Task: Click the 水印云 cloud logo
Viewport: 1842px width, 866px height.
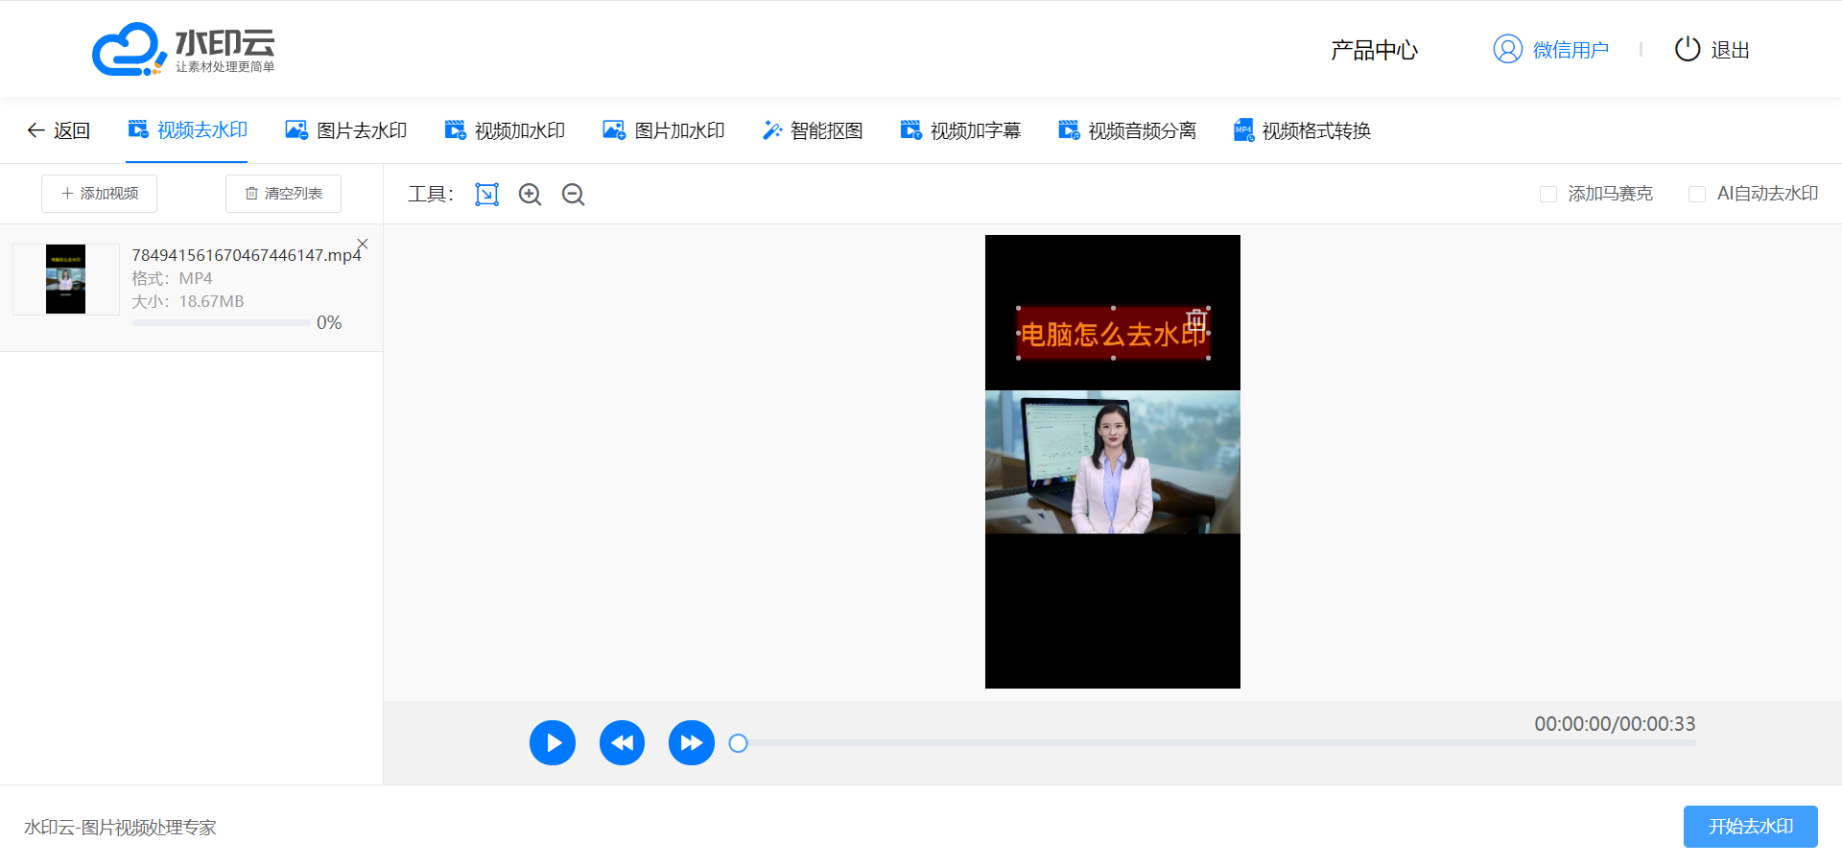Action: [x=183, y=49]
